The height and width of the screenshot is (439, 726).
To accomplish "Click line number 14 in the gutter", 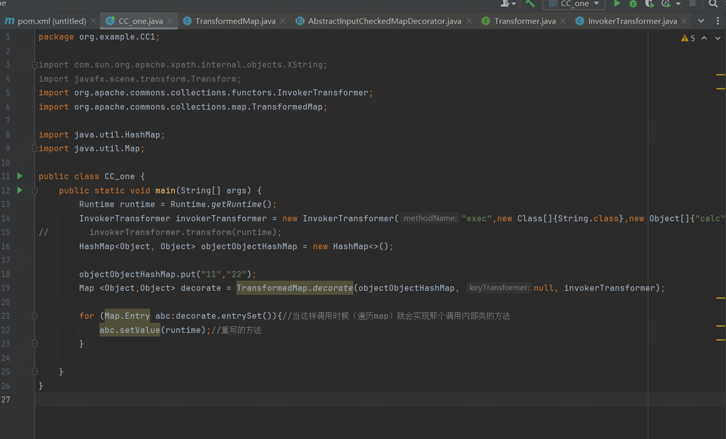I will tap(6, 218).
